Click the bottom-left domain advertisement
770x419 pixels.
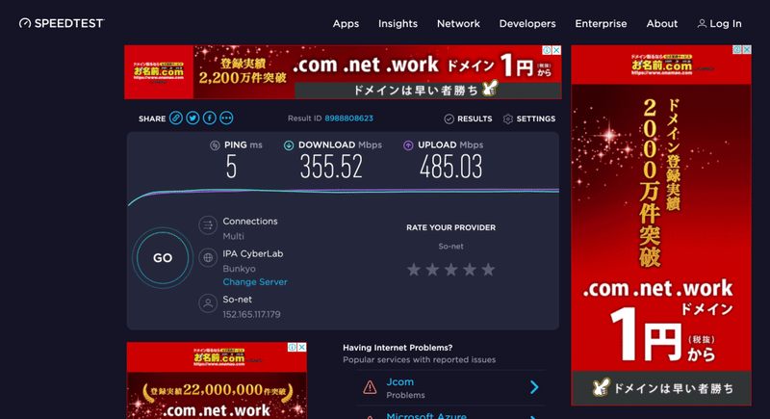pyautogui.click(x=217, y=380)
